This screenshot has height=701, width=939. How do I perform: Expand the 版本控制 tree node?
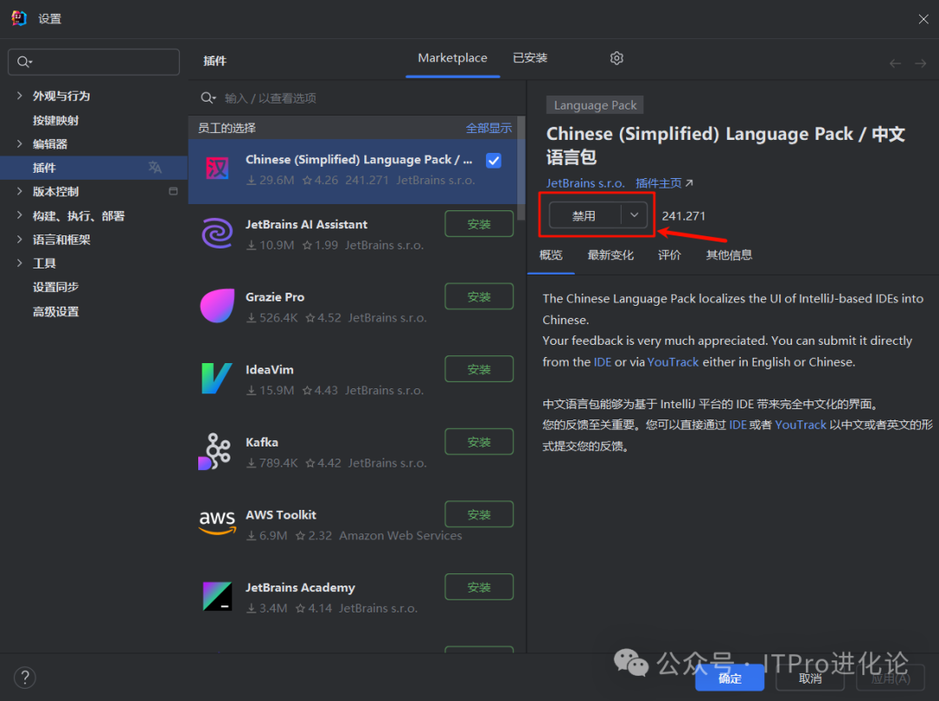[x=19, y=191]
